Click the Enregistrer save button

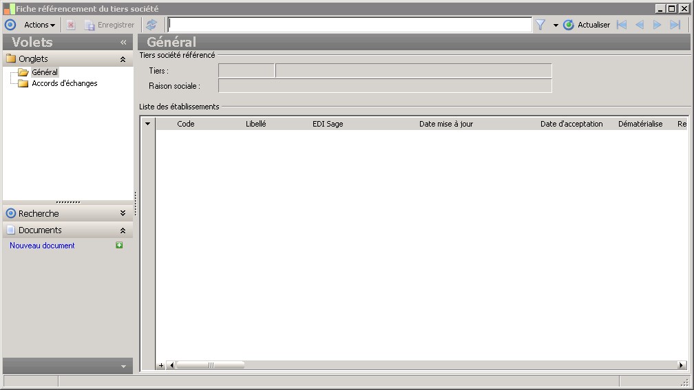click(x=109, y=25)
